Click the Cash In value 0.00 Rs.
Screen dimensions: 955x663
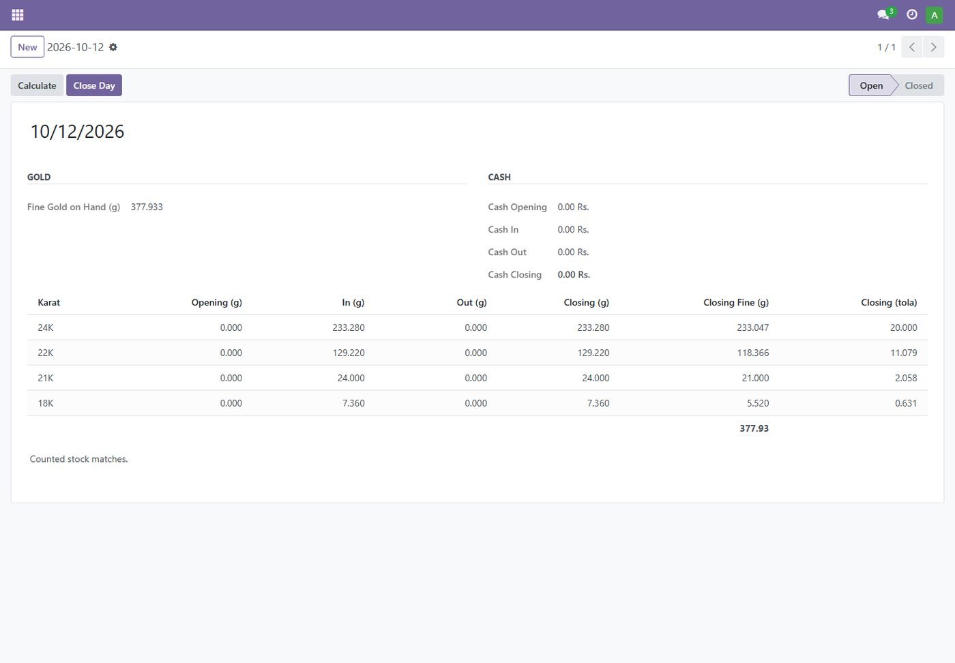coord(573,229)
